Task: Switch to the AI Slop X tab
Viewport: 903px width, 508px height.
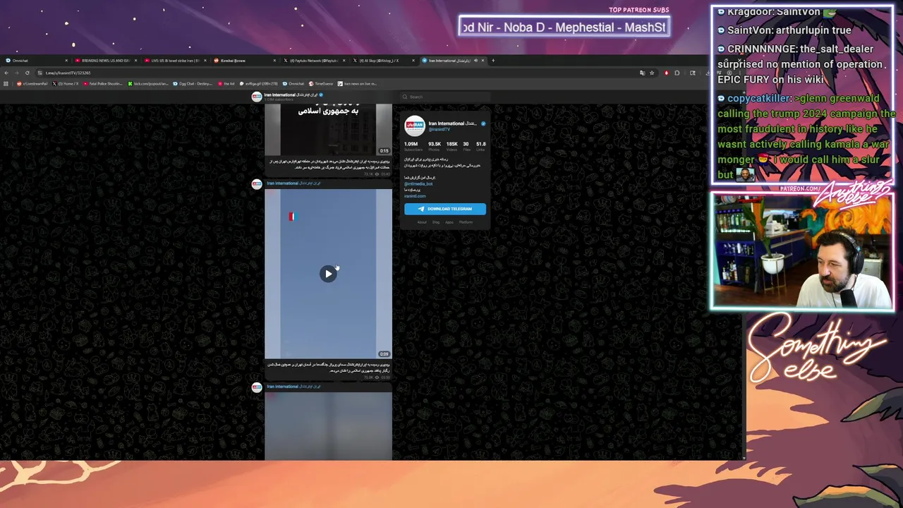Action: tap(383, 61)
